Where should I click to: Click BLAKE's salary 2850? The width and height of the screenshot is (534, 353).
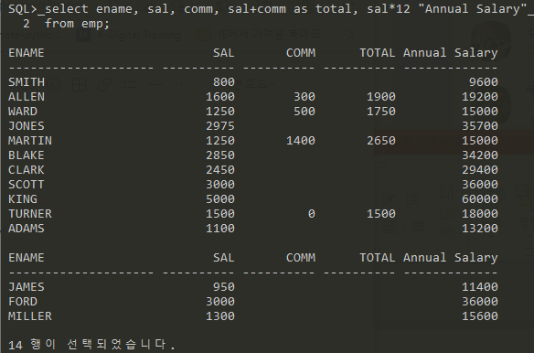click(220, 155)
